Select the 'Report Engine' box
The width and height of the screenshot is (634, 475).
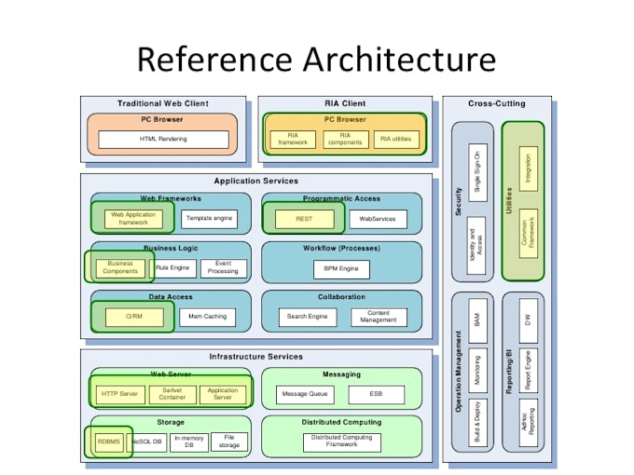528,370
